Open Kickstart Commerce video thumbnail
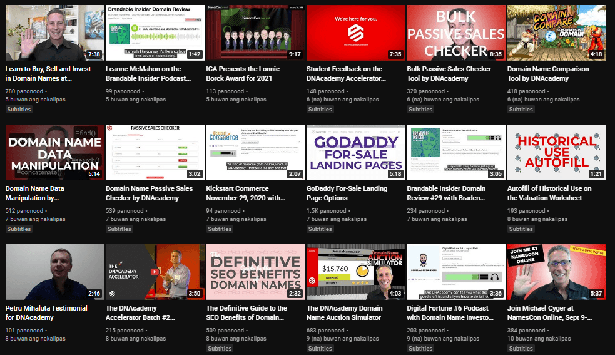Image resolution: width=615 pixels, height=355 pixels. (x=255, y=152)
